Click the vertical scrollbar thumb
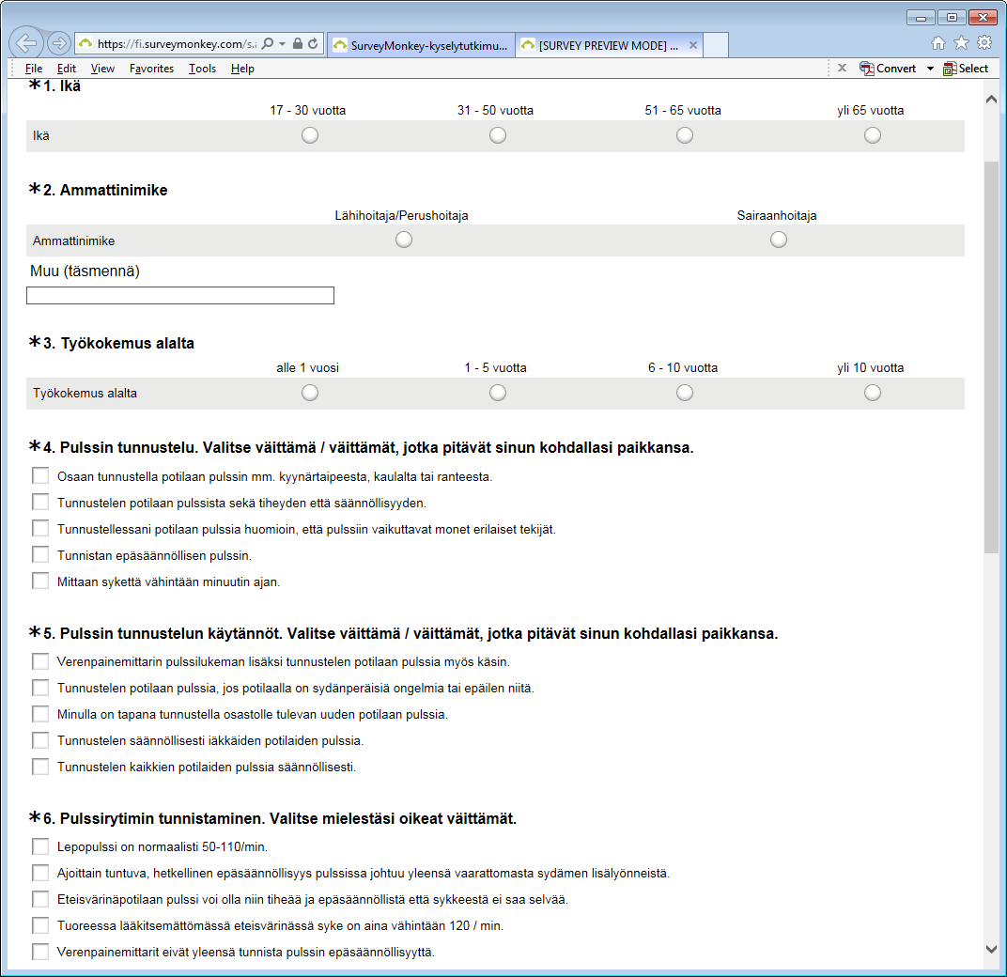 point(991,356)
